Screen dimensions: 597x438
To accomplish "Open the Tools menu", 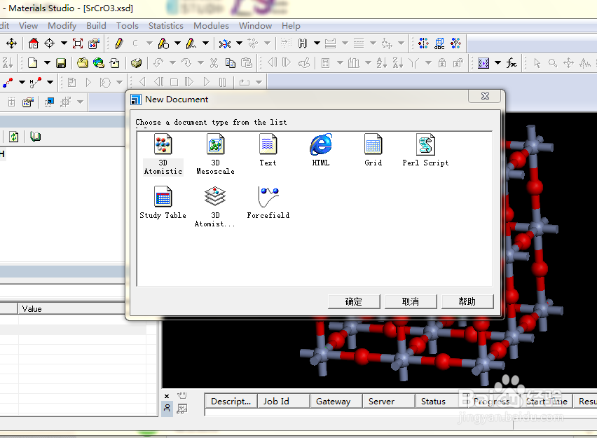I will point(127,25).
